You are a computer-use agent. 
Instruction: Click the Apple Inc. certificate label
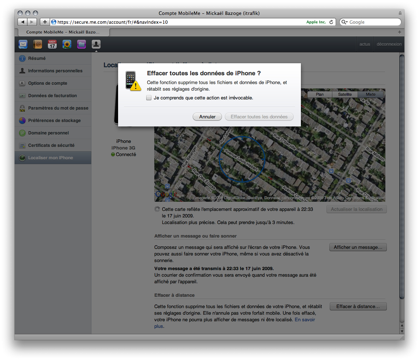pos(316,22)
